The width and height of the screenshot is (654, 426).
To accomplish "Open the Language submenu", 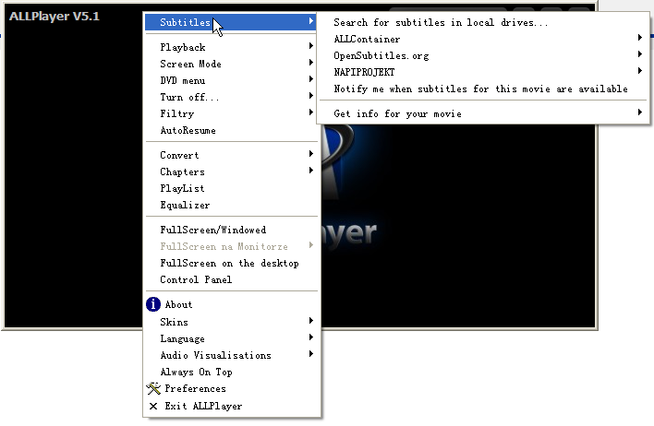I will [232, 338].
